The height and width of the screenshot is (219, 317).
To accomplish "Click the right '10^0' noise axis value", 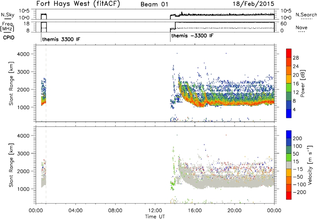I will (286, 18).
